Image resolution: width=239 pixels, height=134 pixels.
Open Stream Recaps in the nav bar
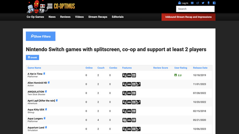pos(98,17)
